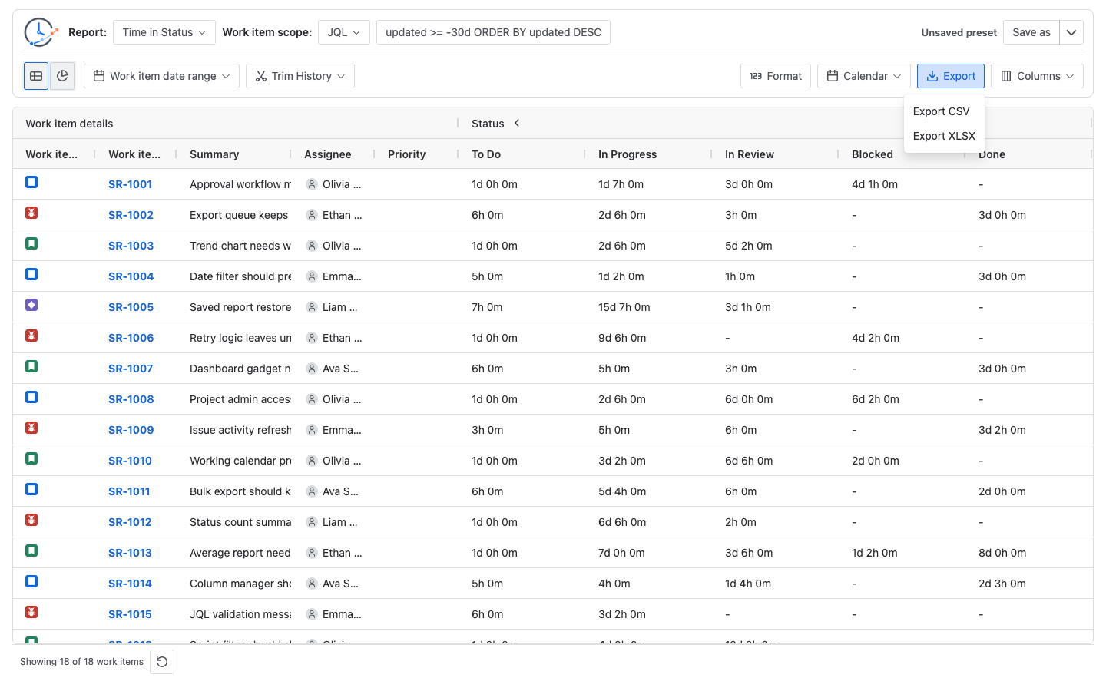This screenshot has height=691, width=1106.
Task: Open the Columns dropdown
Action: point(1037,76)
